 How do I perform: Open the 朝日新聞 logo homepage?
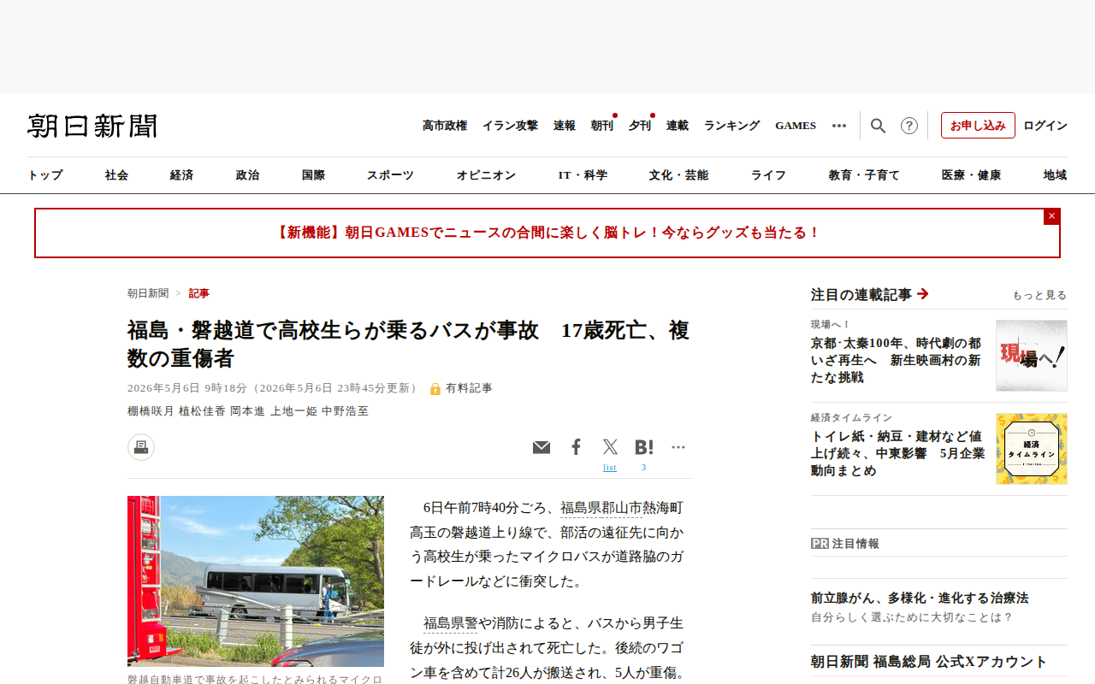pyautogui.click(x=92, y=126)
